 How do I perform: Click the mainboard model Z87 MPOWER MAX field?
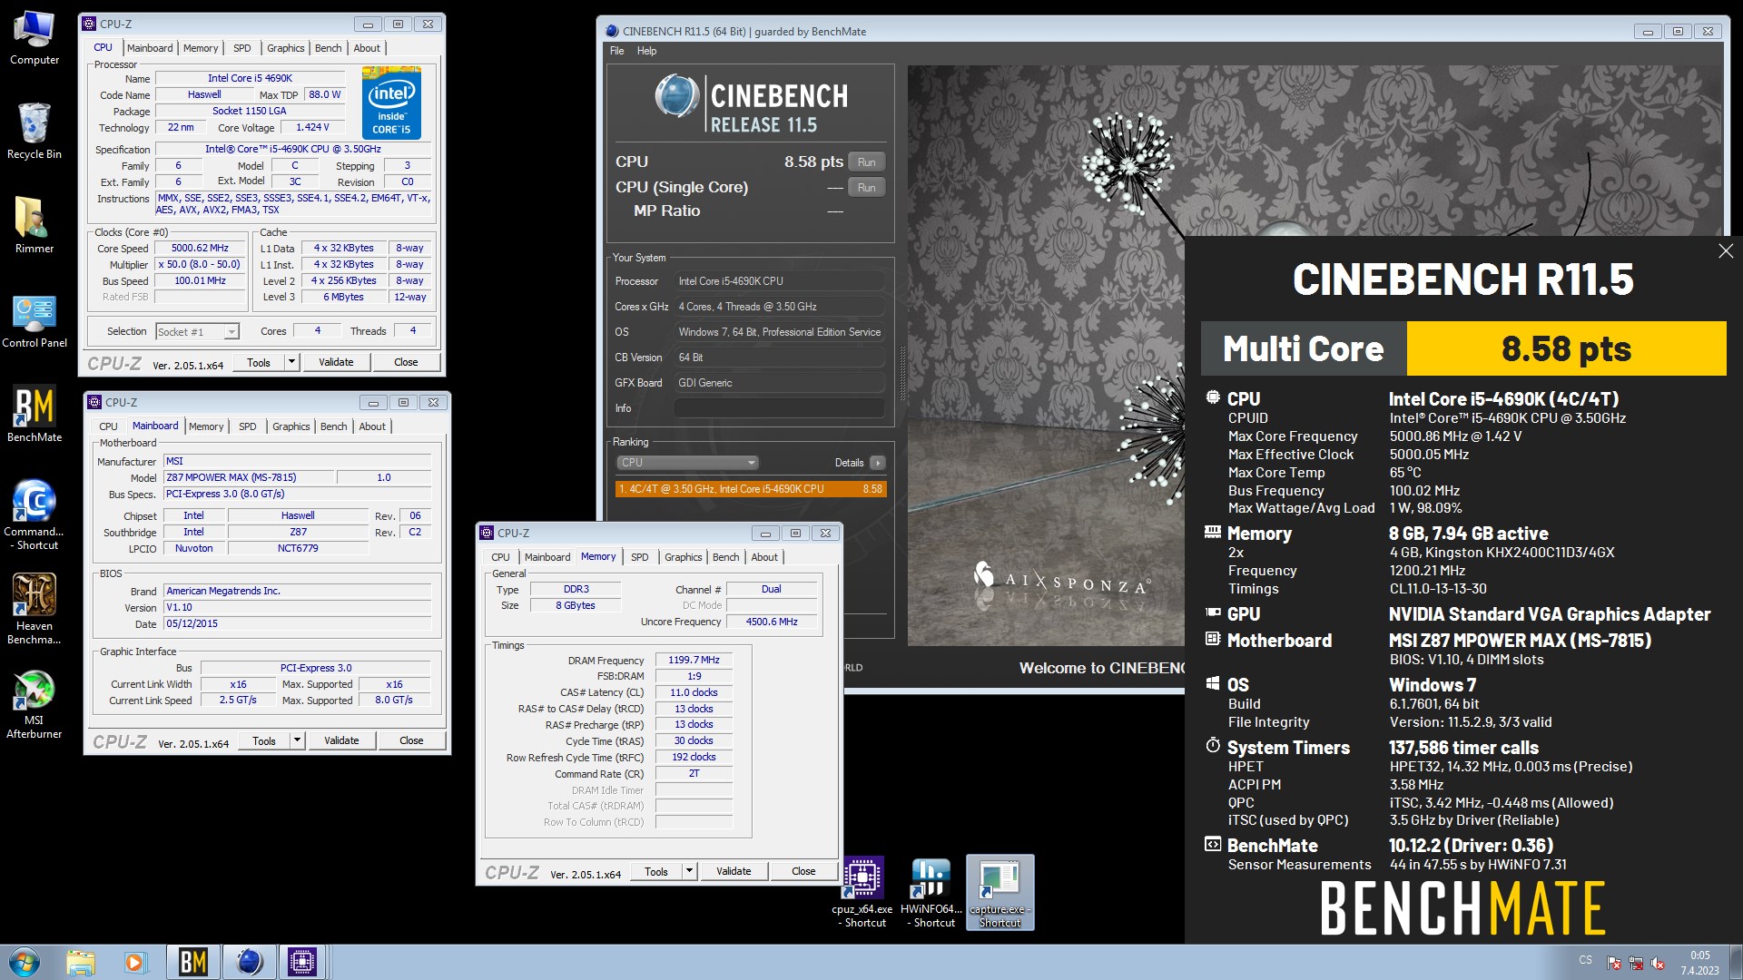click(249, 477)
